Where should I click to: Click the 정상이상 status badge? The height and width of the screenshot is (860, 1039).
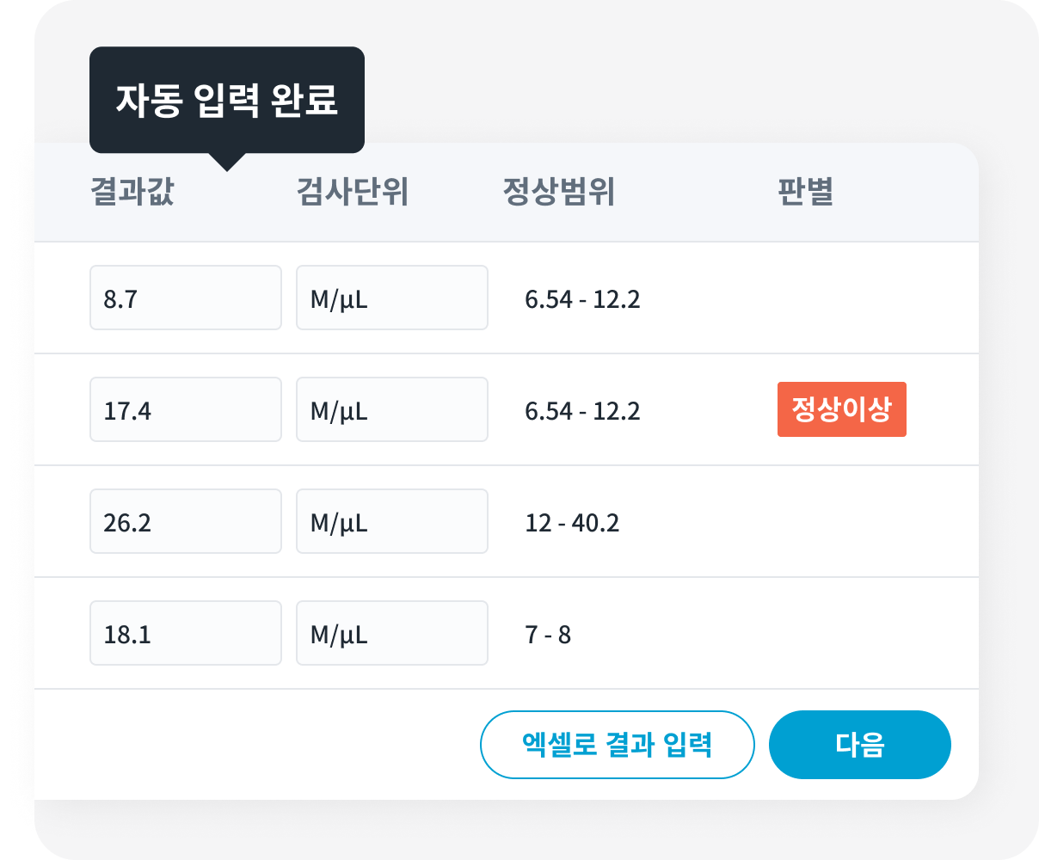(x=841, y=409)
